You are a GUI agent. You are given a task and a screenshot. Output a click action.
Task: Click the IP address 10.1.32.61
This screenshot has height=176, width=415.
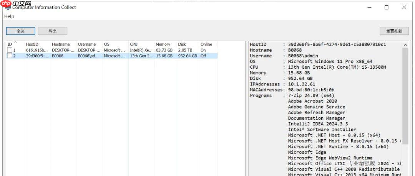pos(302,84)
